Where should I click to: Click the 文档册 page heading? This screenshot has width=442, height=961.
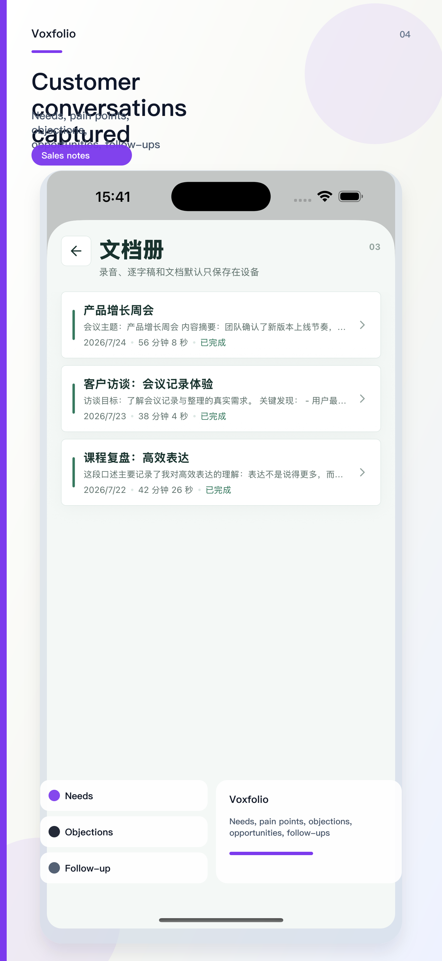click(132, 250)
